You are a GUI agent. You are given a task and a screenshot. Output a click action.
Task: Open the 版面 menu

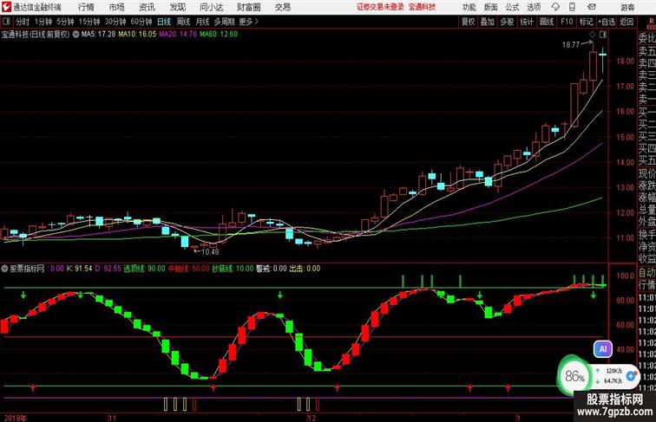point(490,8)
